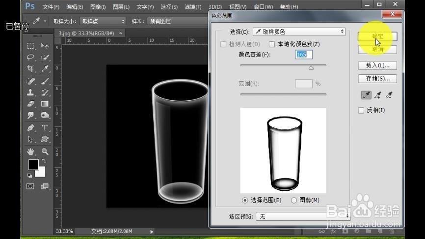Toggle Quick Mask mode
The height and width of the screenshot is (239, 425).
pyautogui.click(x=30, y=186)
